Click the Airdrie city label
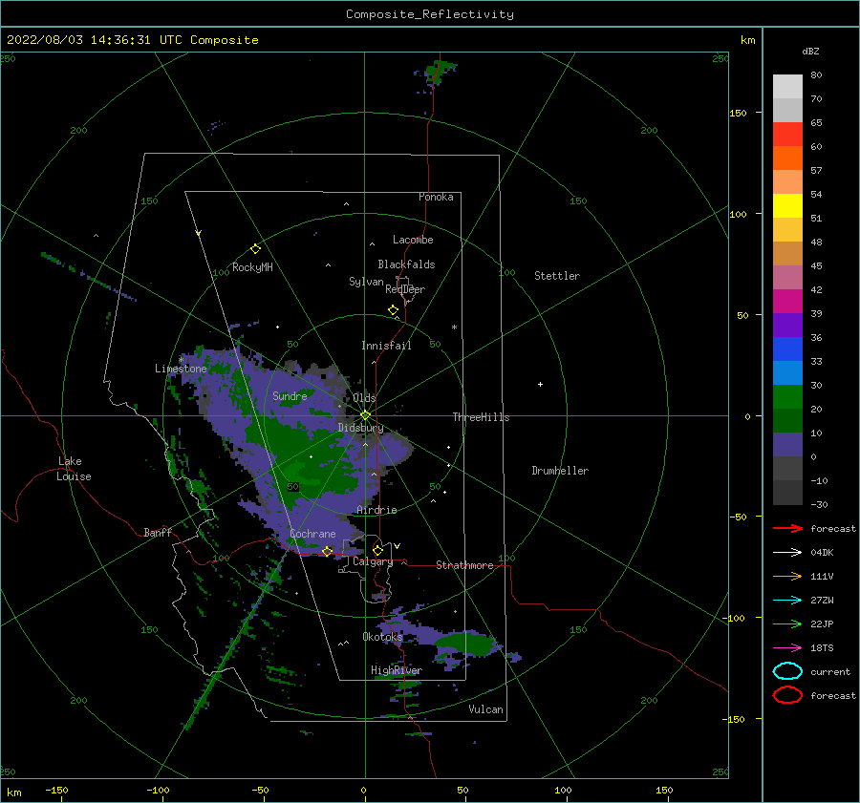 (376, 510)
